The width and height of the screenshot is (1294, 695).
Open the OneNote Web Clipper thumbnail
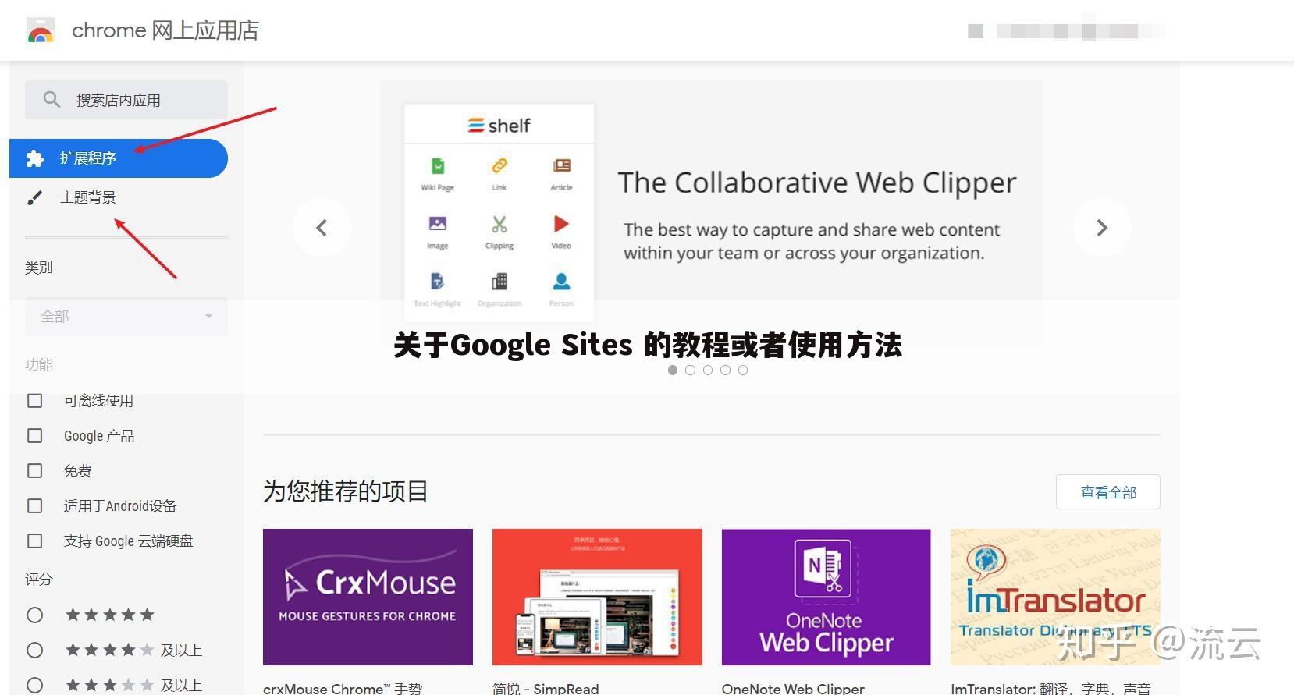(827, 597)
